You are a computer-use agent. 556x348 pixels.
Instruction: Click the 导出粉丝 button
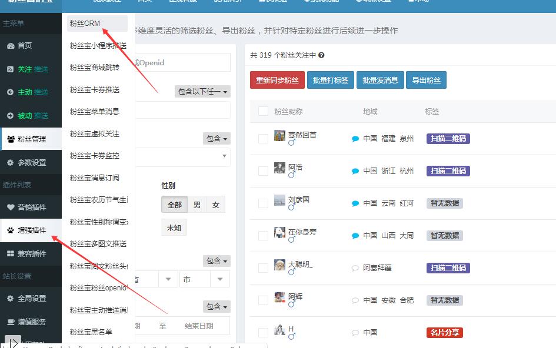pos(426,80)
